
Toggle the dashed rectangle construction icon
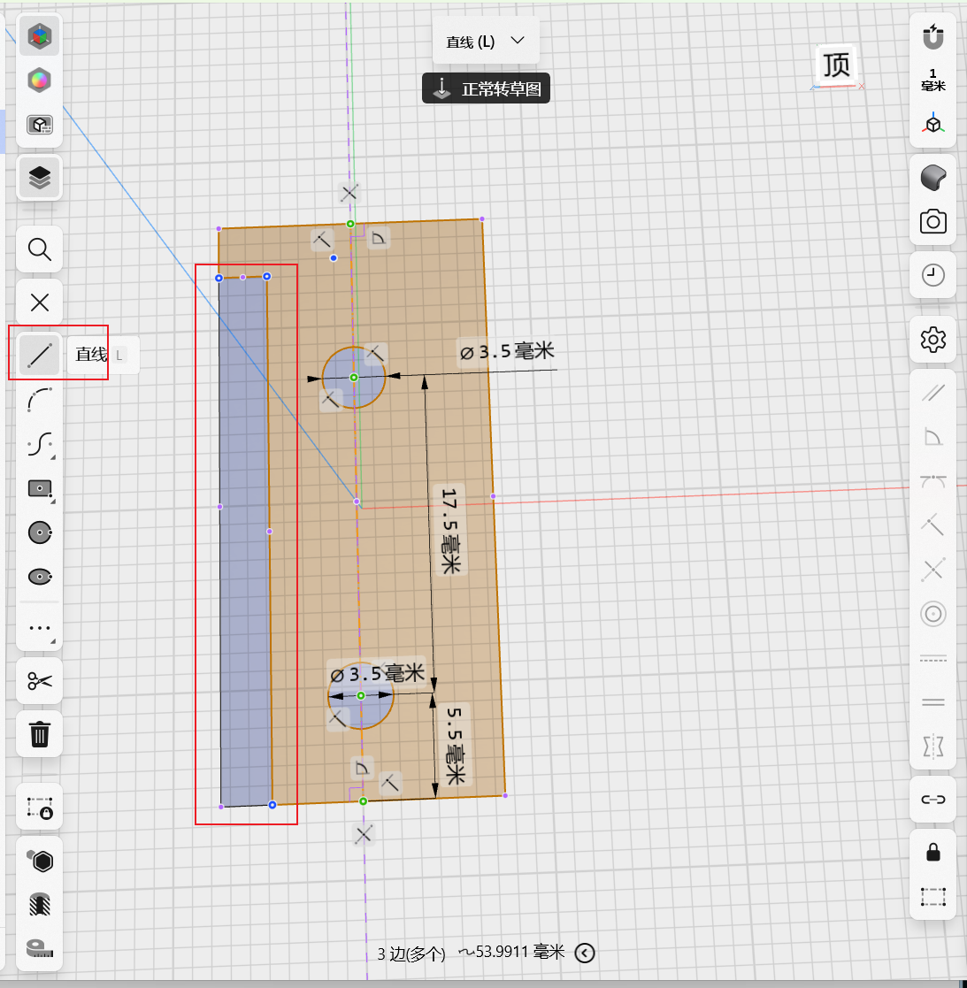933,896
